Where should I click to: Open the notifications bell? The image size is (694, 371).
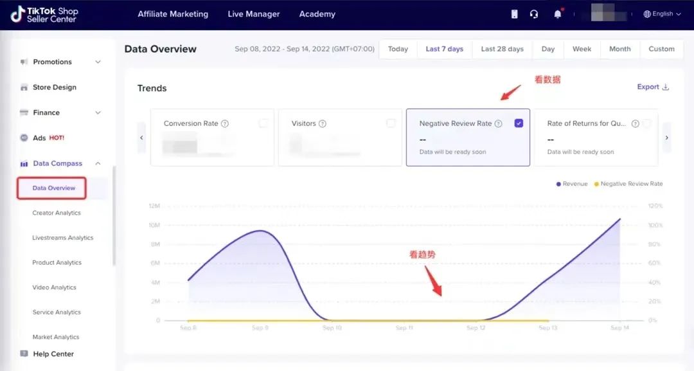[557, 14]
